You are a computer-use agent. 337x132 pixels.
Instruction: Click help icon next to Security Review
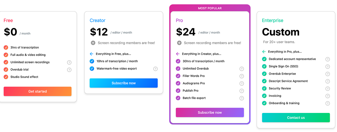point(327,89)
